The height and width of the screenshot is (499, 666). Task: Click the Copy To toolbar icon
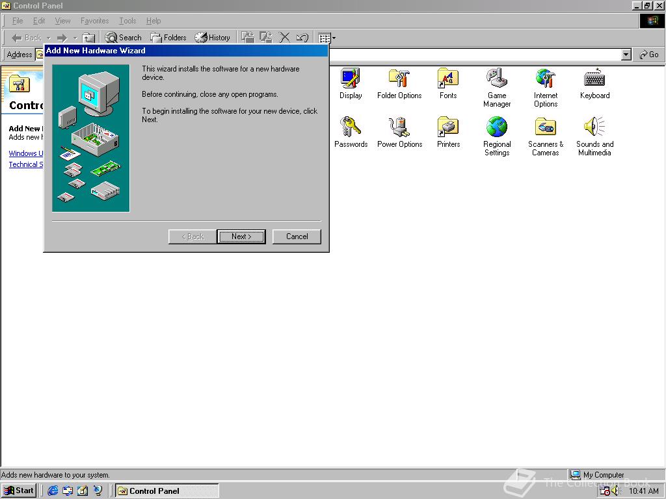266,37
